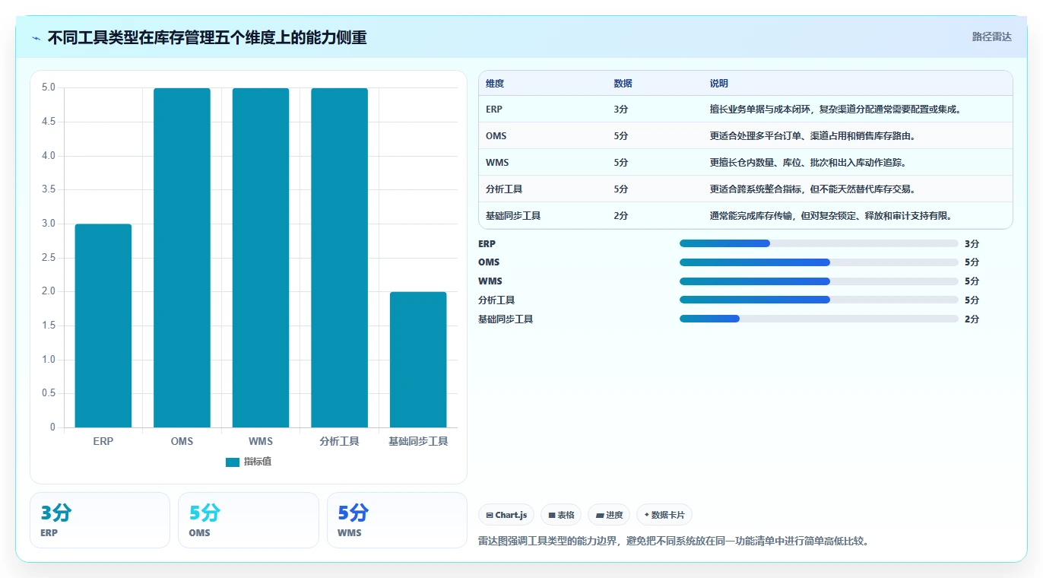The width and height of the screenshot is (1043, 578).
Task: Click the WMS progress bar
Action: click(819, 281)
